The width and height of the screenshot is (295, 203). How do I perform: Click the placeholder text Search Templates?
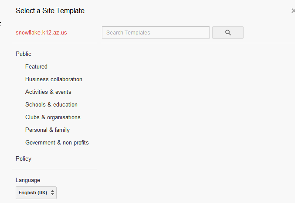click(128, 33)
